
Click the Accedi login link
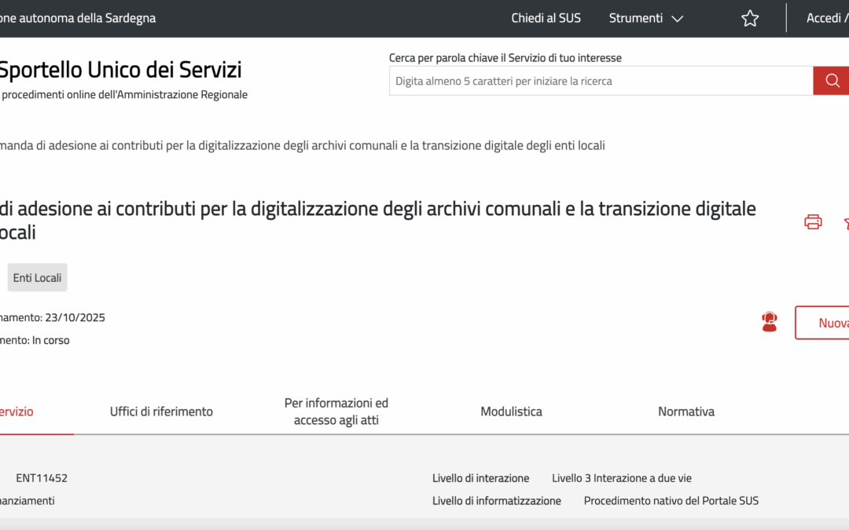pos(825,17)
